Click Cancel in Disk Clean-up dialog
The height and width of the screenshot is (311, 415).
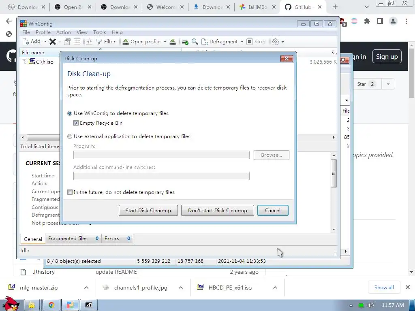(x=273, y=211)
